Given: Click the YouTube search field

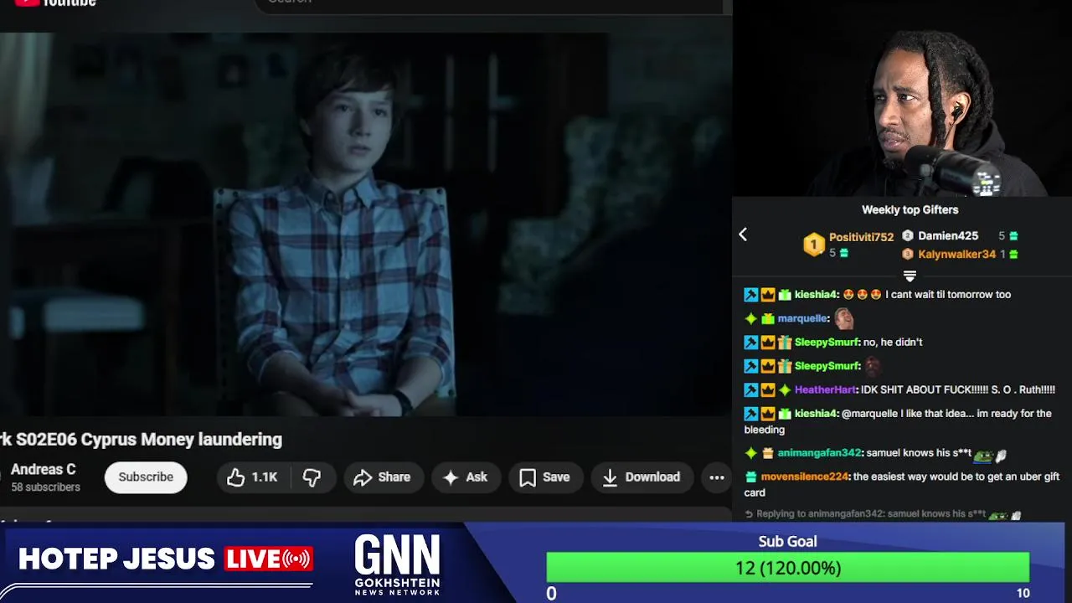Looking at the screenshot, I should (490, 3).
